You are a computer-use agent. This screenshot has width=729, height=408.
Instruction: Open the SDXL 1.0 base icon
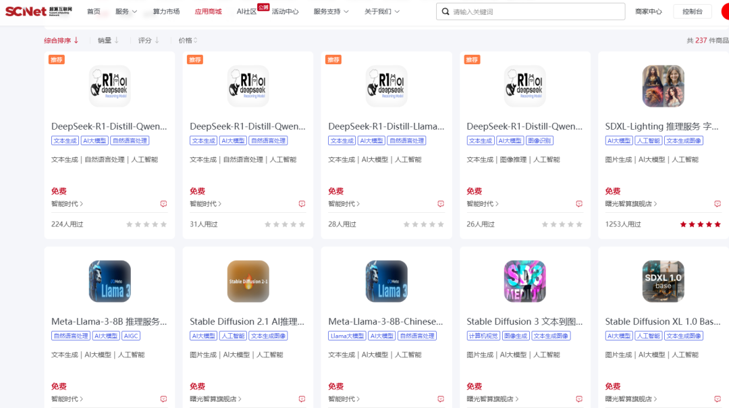point(664,282)
